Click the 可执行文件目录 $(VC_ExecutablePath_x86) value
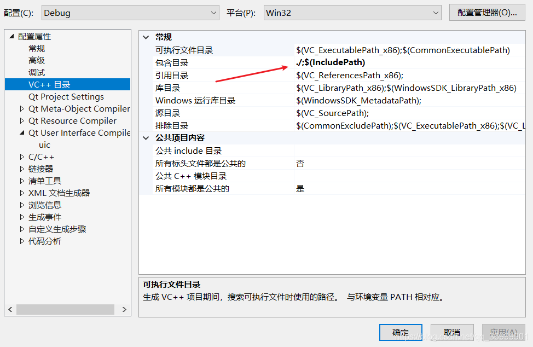Viewport: 533px width, 347px height. [403, 50]
